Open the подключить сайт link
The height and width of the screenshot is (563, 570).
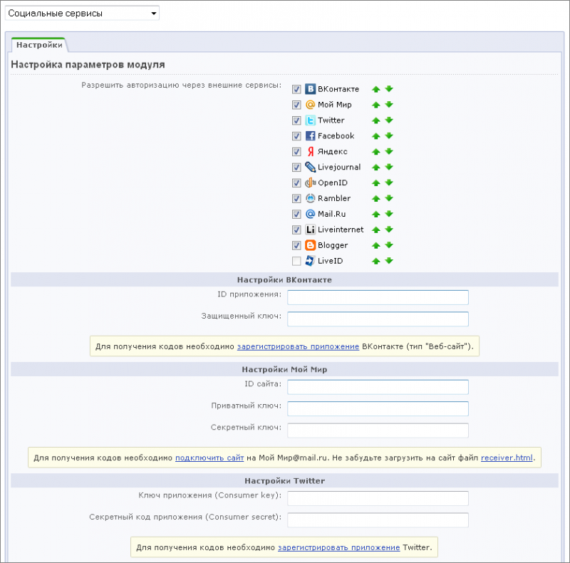click(x=209, y=458)
